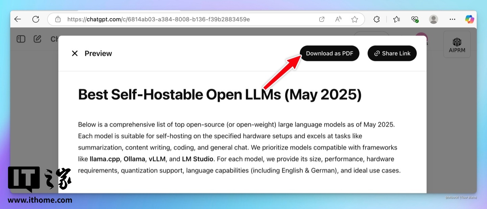Screen dimensions: 487x209
Task: Open AIPRM panel button
Action: coord(457,44)
